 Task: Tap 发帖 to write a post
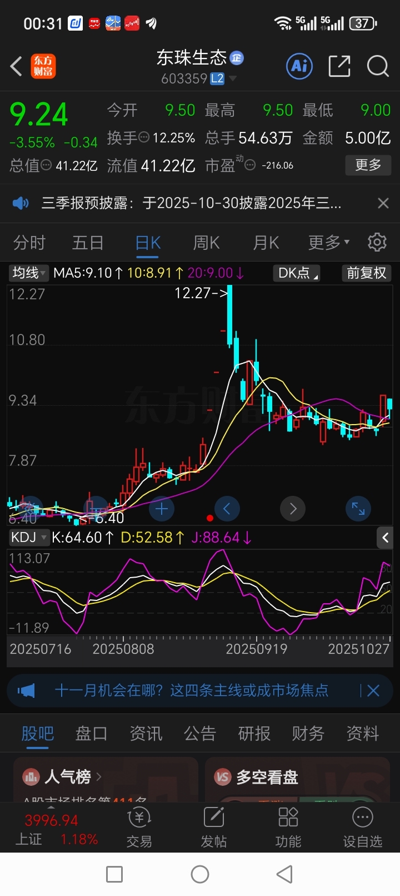pyautogui.click(x=213, y=828)
